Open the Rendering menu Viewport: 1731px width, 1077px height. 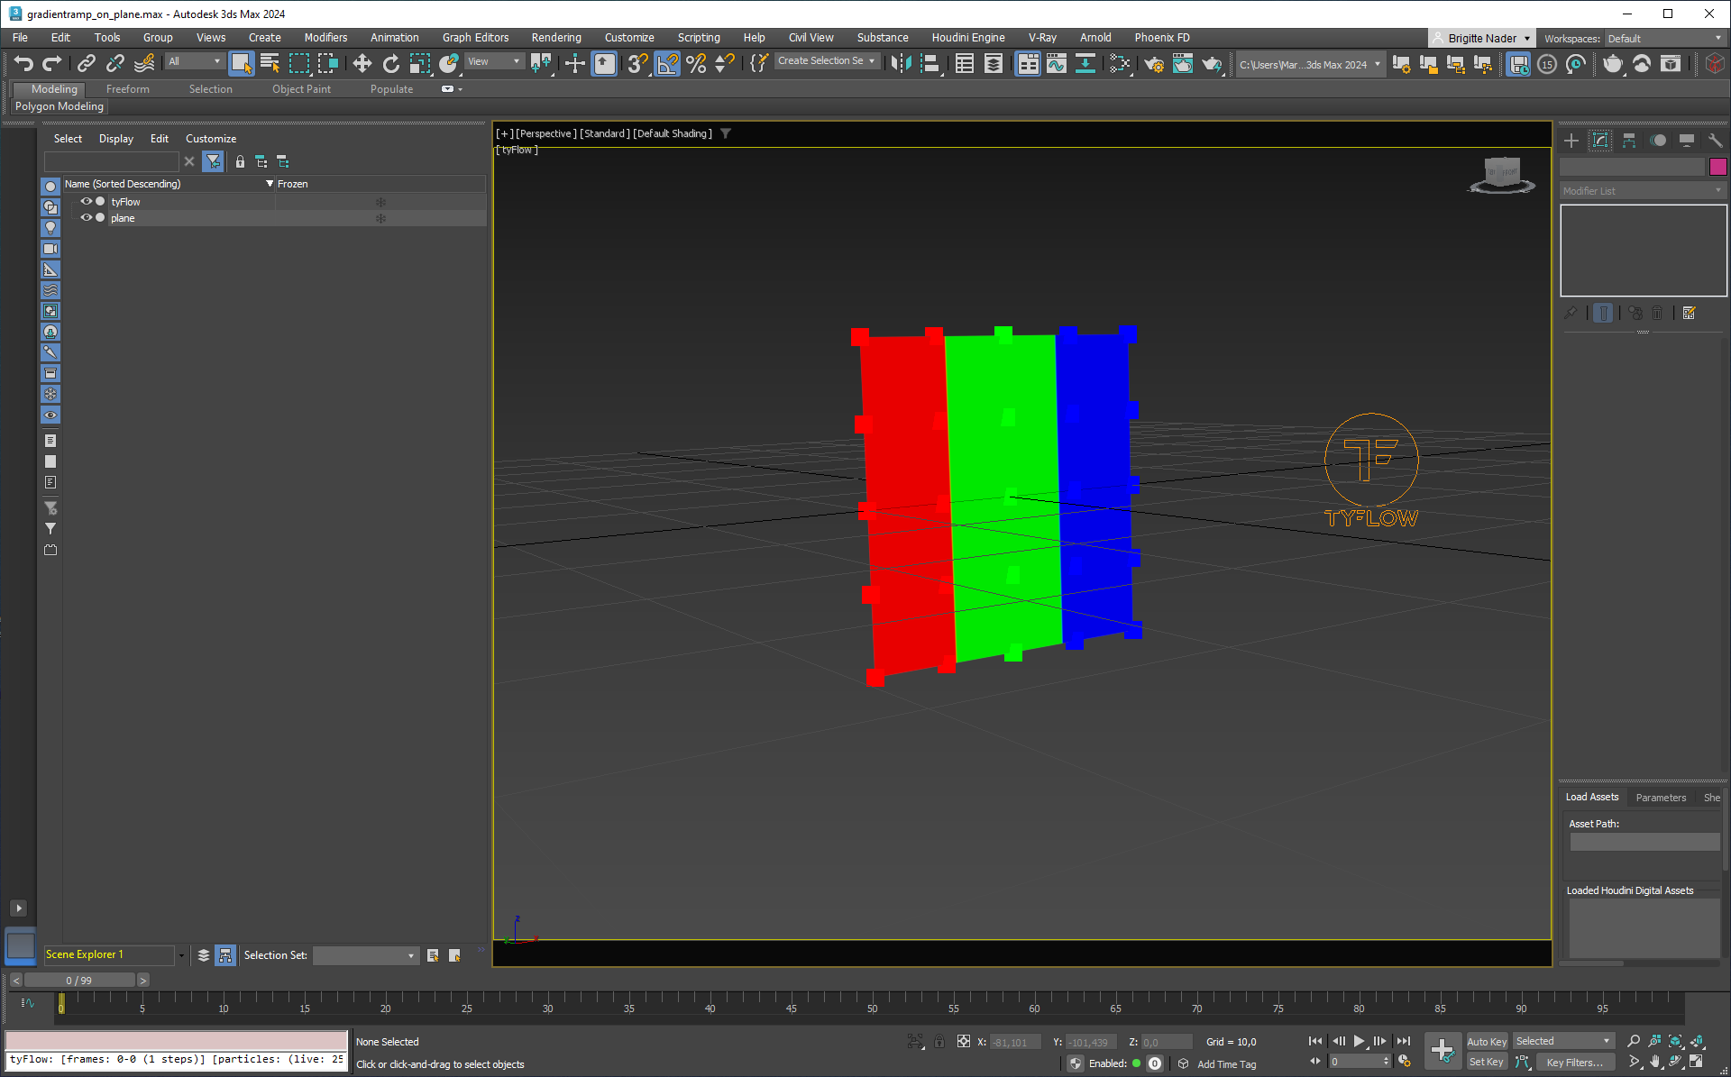555,38
